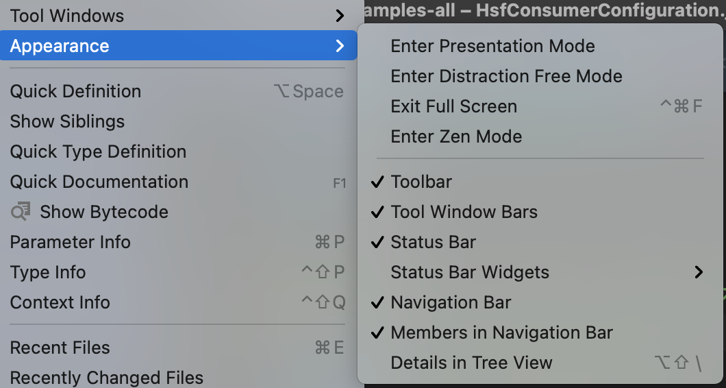Viewport: 726px width, 388px height.
Task: Click the Show Bytecode magnifier icon
Action: tap(21, 212)
